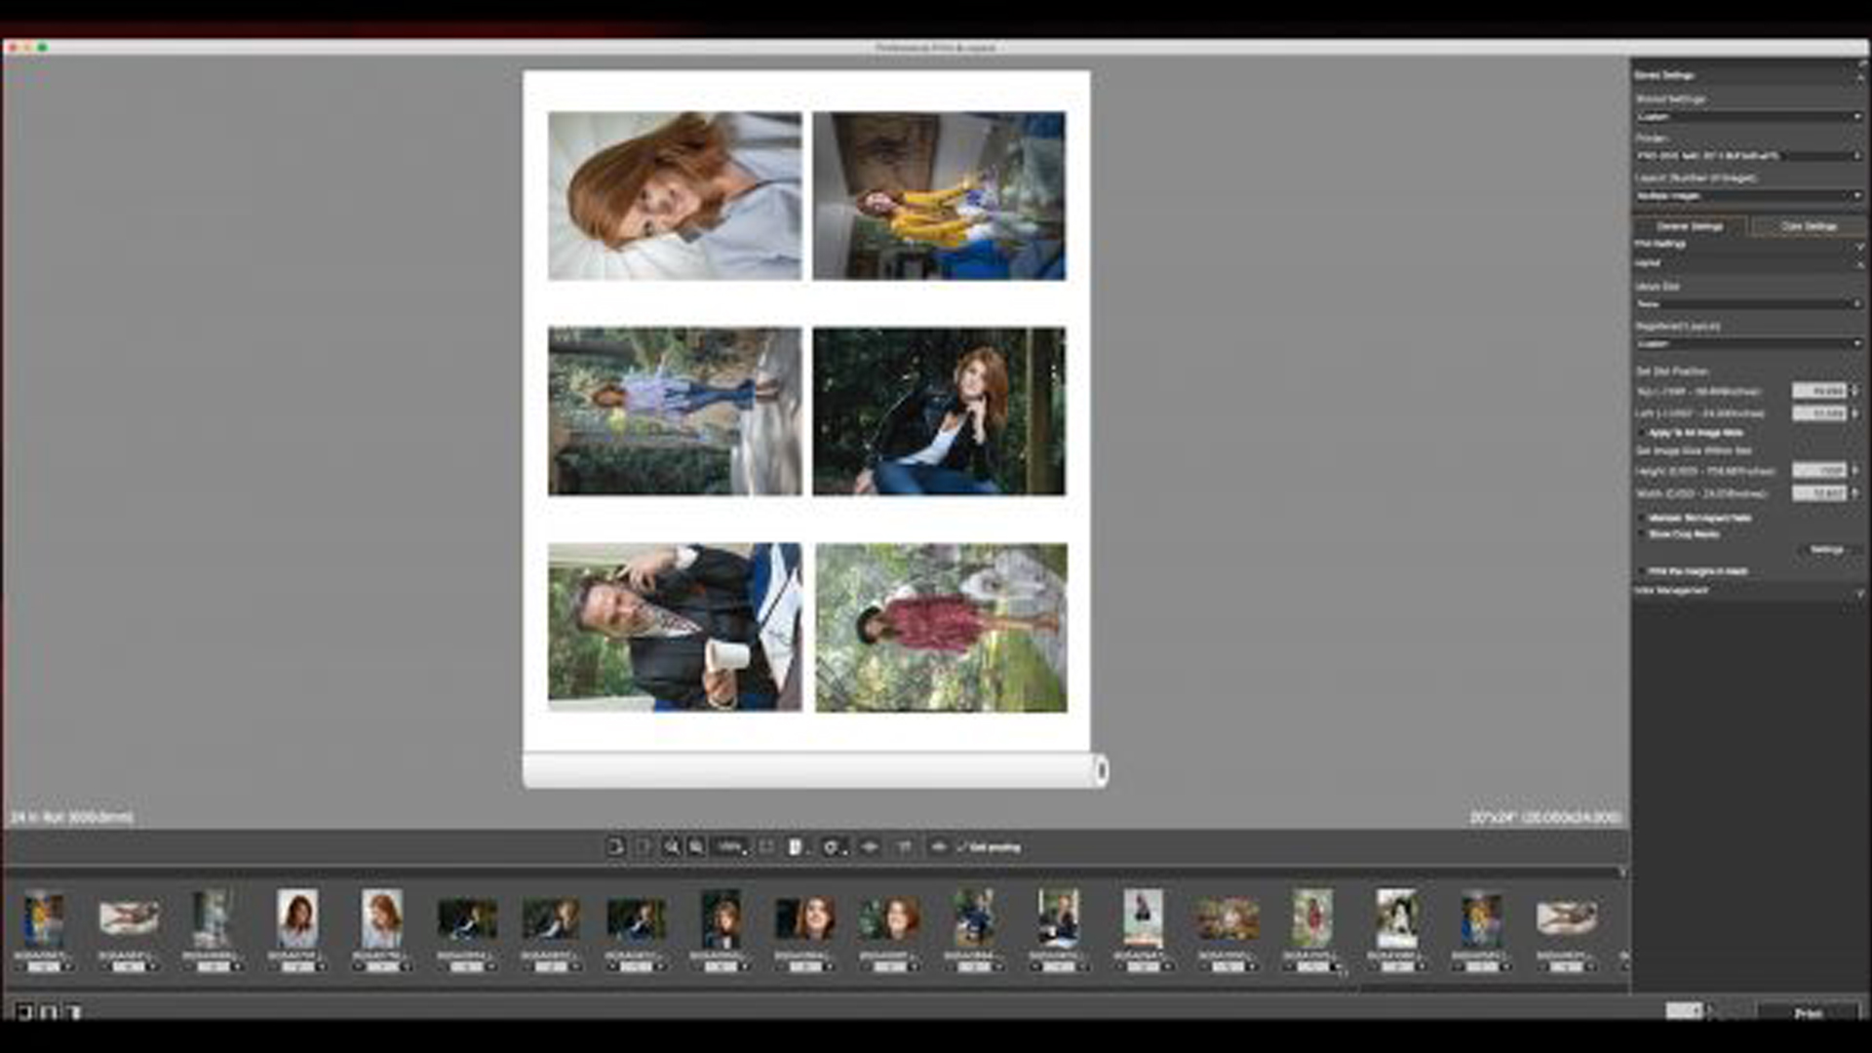Click the zoom out magnifier icon
The width and height of the screenshot is (1872, 1053).
pyautogui.click(x=696, y=847)
